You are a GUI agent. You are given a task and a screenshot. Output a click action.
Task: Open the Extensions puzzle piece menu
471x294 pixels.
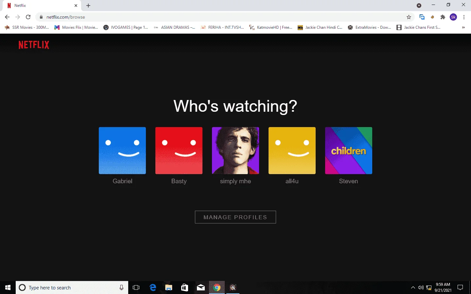(x=443, y=17)
